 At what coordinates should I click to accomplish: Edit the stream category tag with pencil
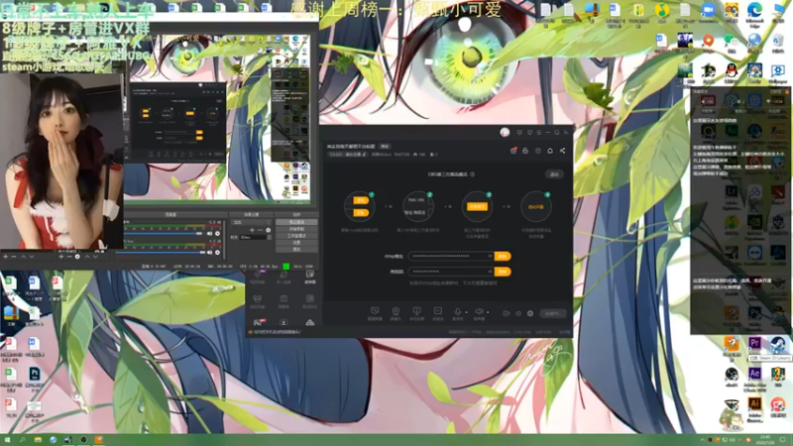[x=349, y=155]
